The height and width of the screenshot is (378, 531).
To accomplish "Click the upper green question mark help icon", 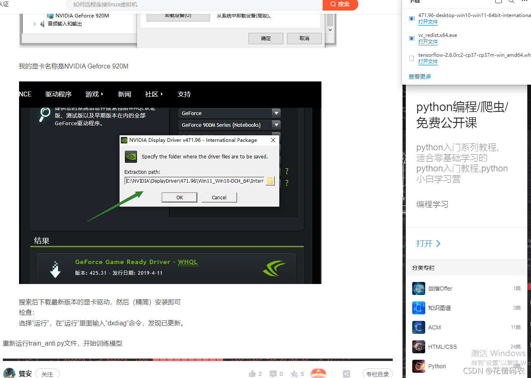I will 287,171.
